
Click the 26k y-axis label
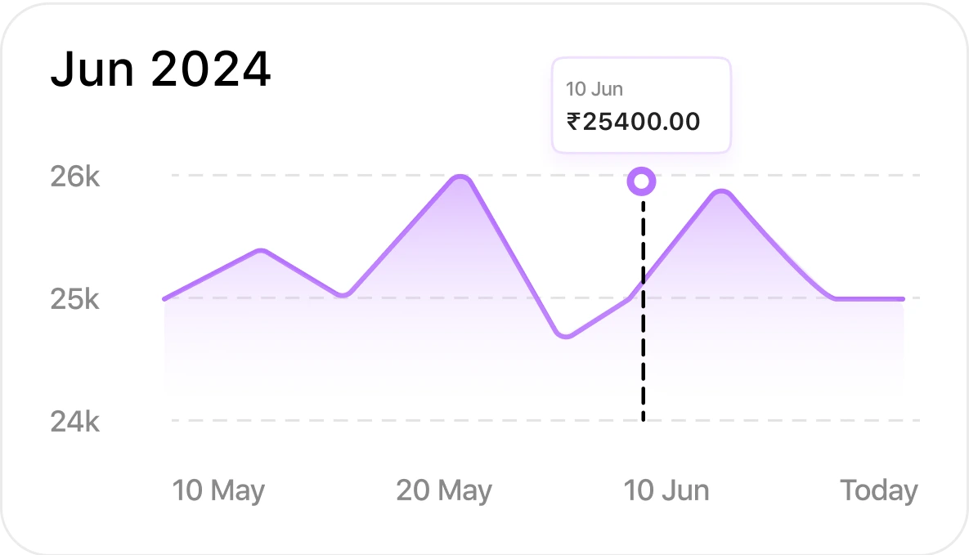[x=74, y=177]
